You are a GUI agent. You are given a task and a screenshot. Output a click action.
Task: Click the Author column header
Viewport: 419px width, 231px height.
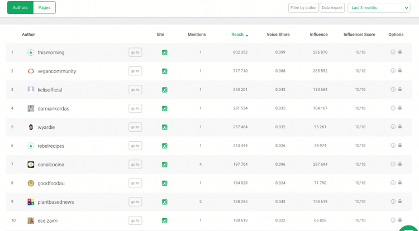coord(28,35)
